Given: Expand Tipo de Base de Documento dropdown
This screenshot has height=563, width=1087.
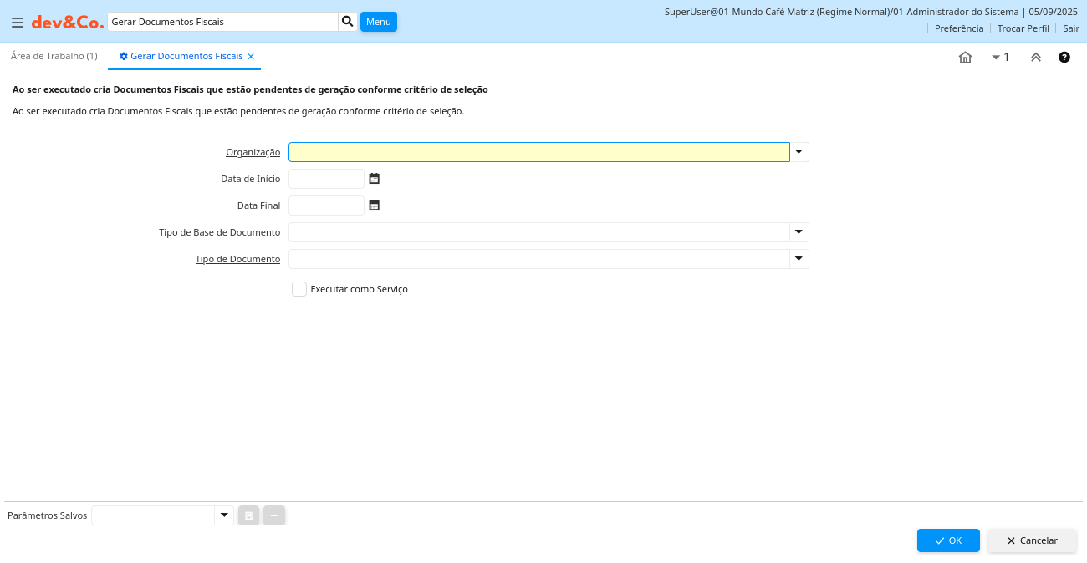Looking at the screenshot, I should (x=799, y=232).
